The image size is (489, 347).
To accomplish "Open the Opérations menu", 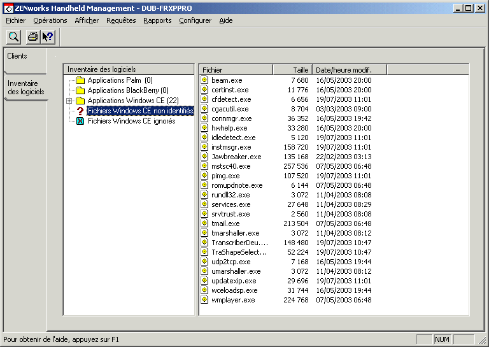I will point(50,20).
